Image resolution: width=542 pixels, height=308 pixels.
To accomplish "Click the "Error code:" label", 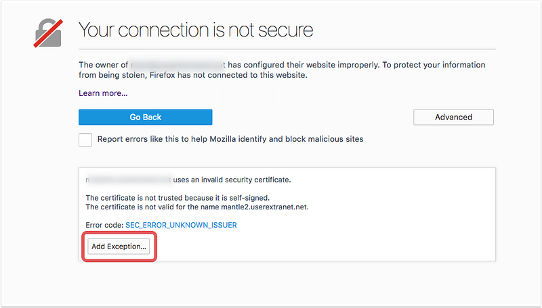I will click(x=104, y=225).
